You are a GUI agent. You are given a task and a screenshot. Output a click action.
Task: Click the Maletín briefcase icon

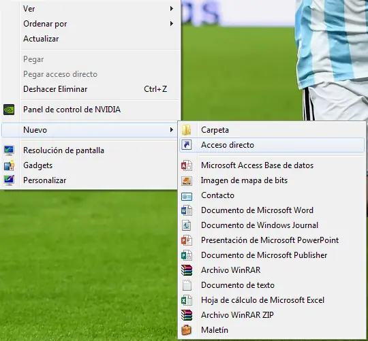(x=187, y=330)
